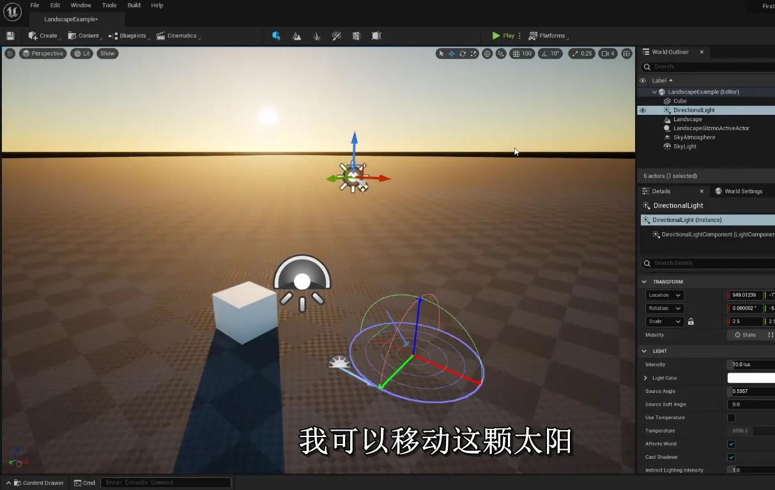Image resolution: width=775 pixels, height=490 pixels.
Task: Open the Perspective viewport dropdown
Action: point(43,54)
